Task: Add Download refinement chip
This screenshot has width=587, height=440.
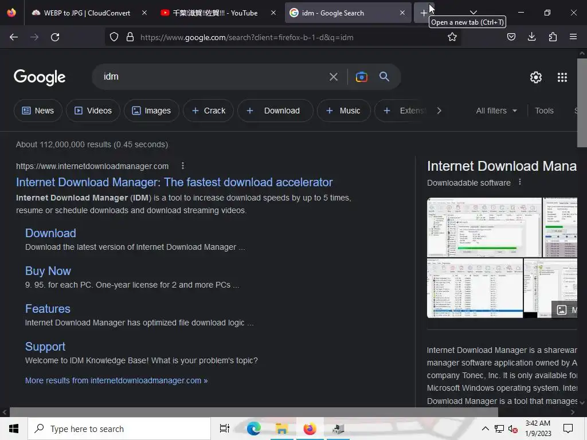Action: pyautogui.click(x=275, y=111)
